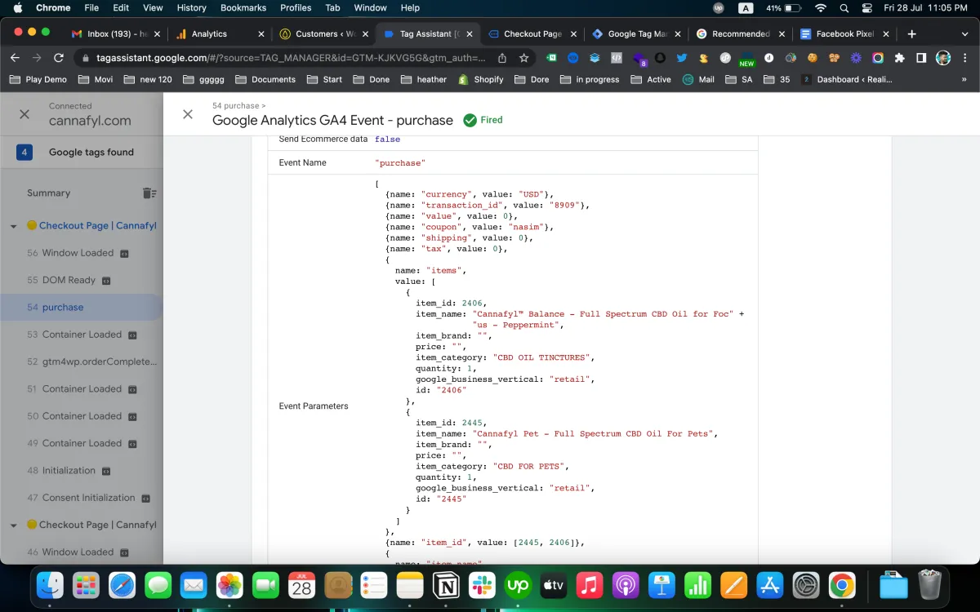The width and height of the screenshot is (980, 612).
Task: Select event 51 Container Loaded
Action: [82, 389]
